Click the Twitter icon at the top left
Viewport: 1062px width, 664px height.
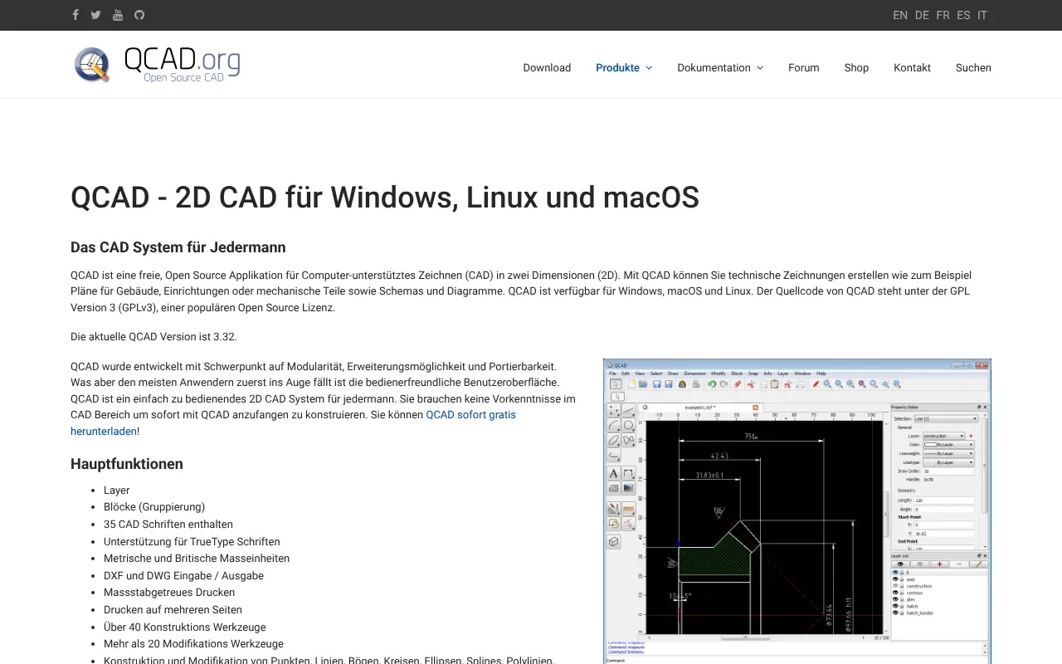click(x=95, y=15)
